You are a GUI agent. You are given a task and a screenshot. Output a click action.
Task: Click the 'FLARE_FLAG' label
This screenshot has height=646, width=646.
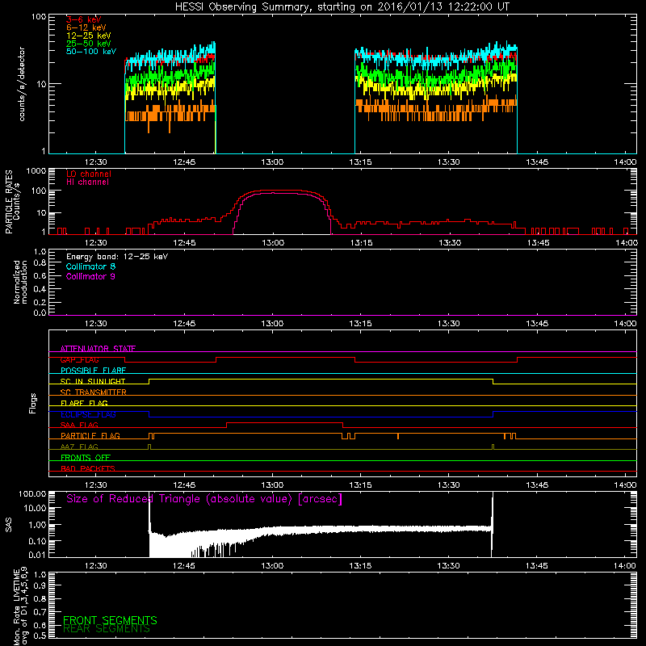pos(84,403)
